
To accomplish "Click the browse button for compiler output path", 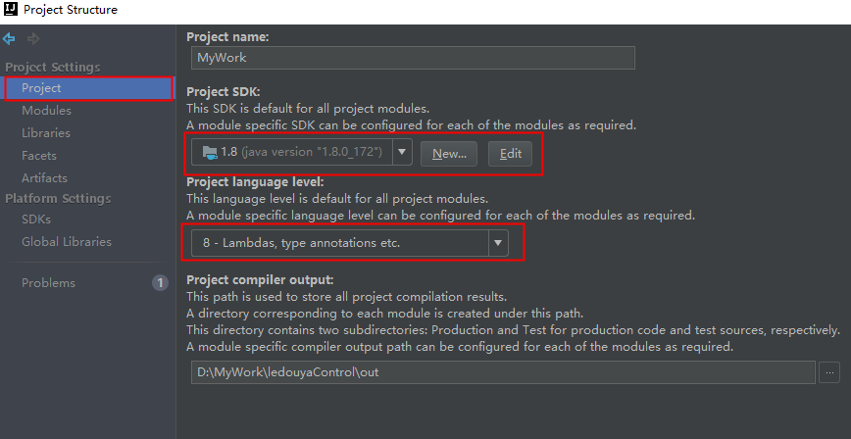I will (x=829, y=372).
